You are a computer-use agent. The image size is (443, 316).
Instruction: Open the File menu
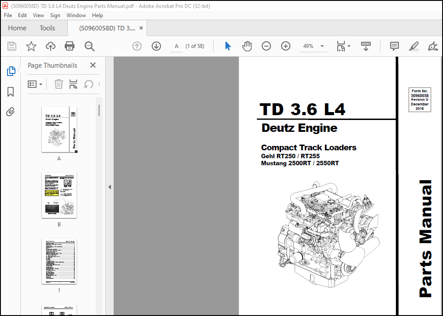(8, 15)
